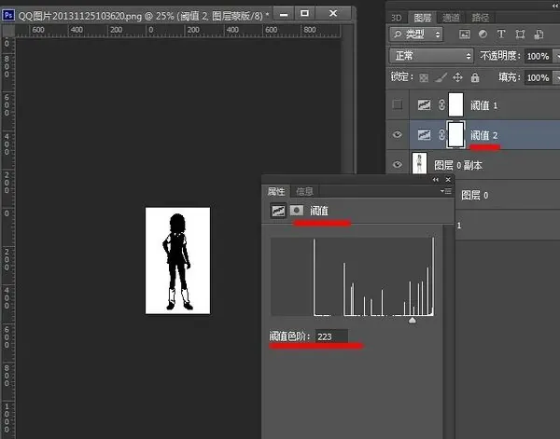
Task: Click threshold adjustment icon in Properties panel
Action: (278, 211)
